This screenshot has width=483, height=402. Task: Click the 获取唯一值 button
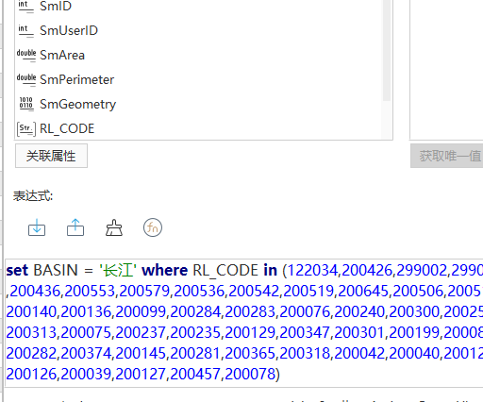point(447,156)
